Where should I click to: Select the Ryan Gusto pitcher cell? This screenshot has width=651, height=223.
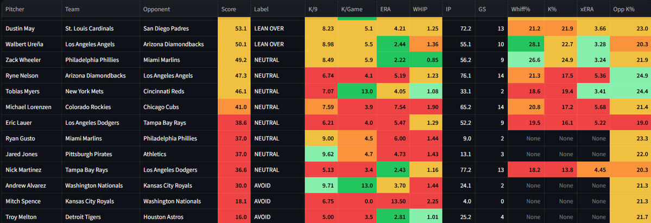point(31,138)
